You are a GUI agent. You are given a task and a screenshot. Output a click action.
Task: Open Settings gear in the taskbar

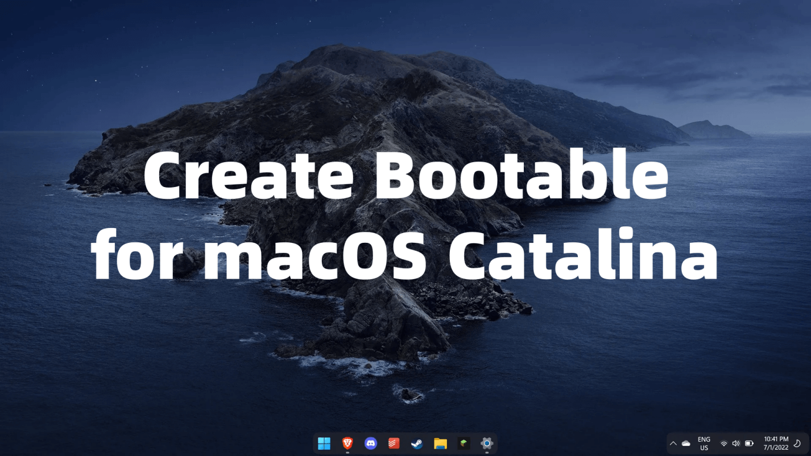coord(487,443)
